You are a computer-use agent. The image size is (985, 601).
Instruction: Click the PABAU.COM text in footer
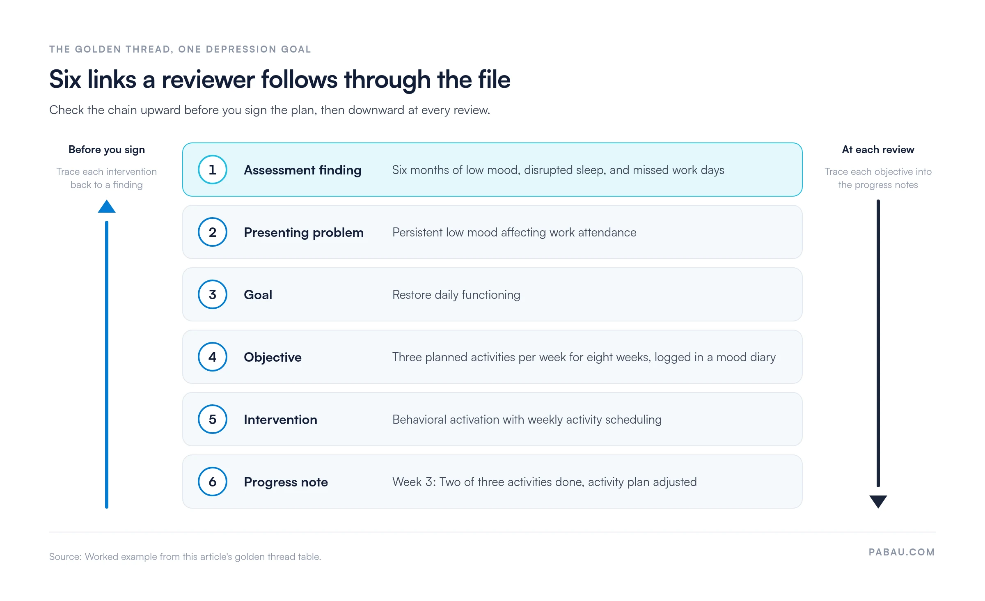(x=902, y=552)
